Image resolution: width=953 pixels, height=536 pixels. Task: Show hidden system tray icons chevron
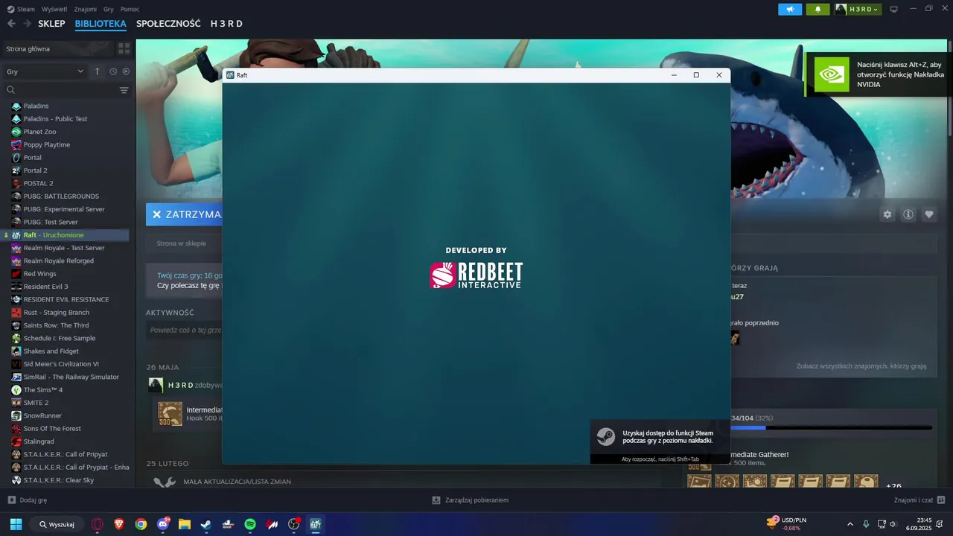[x=850, y=524]
